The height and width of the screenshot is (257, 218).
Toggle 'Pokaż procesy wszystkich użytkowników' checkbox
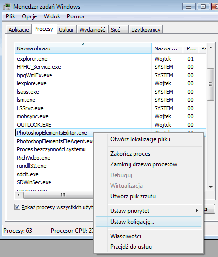coord(17,207)
